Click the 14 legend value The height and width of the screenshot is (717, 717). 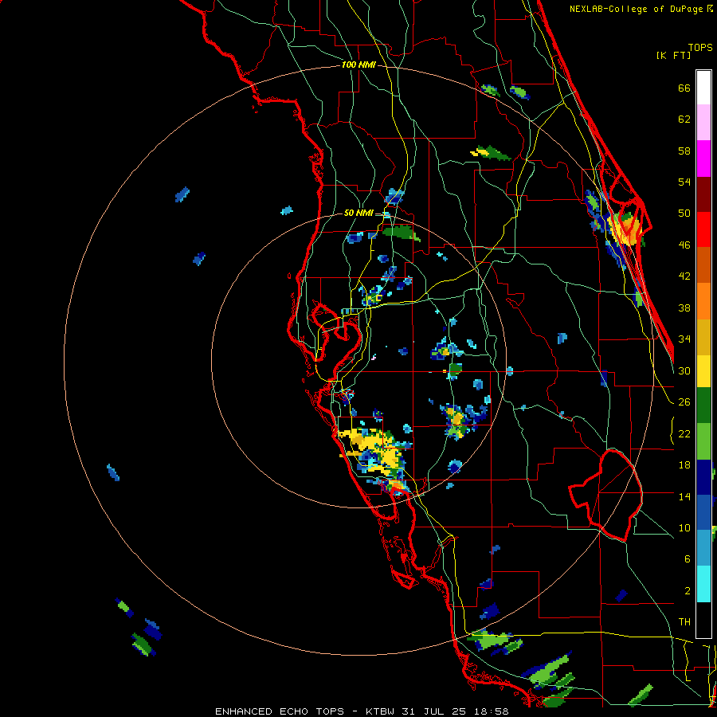684,496
